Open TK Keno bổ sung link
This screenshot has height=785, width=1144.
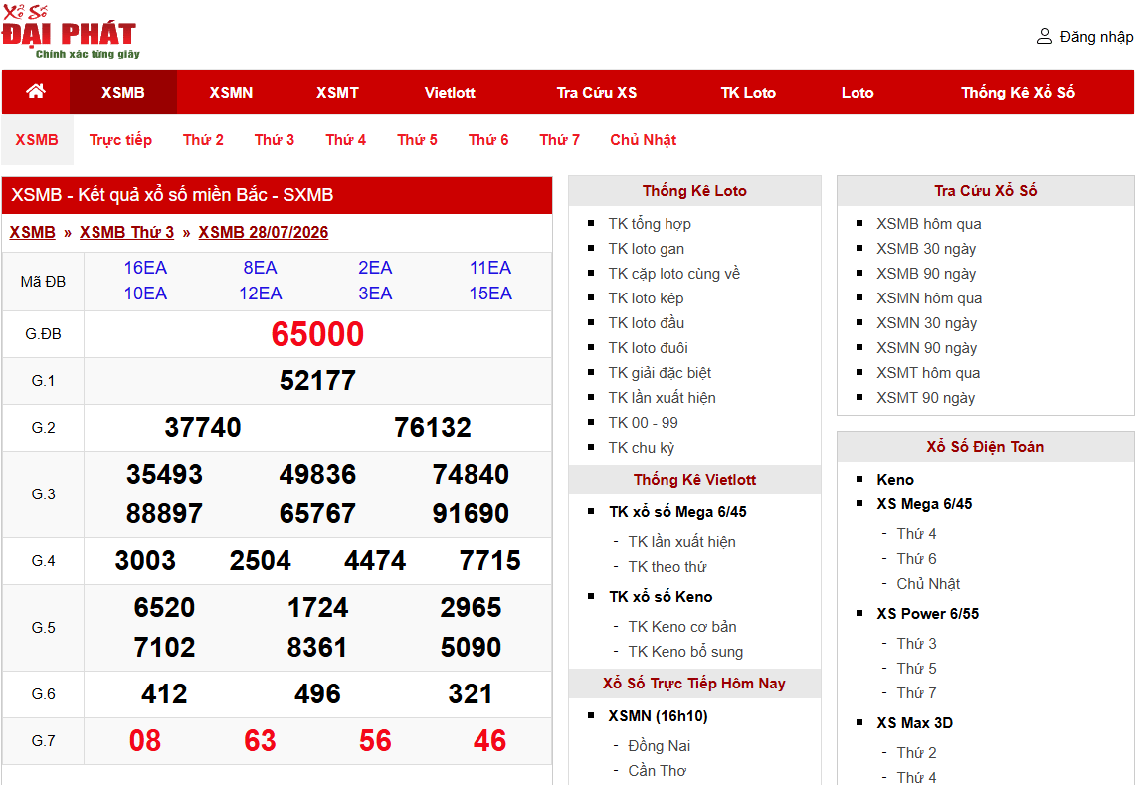(x=685, y=652)
